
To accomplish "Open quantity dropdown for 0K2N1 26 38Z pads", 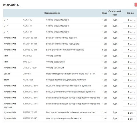I will (x=130, y=113).
